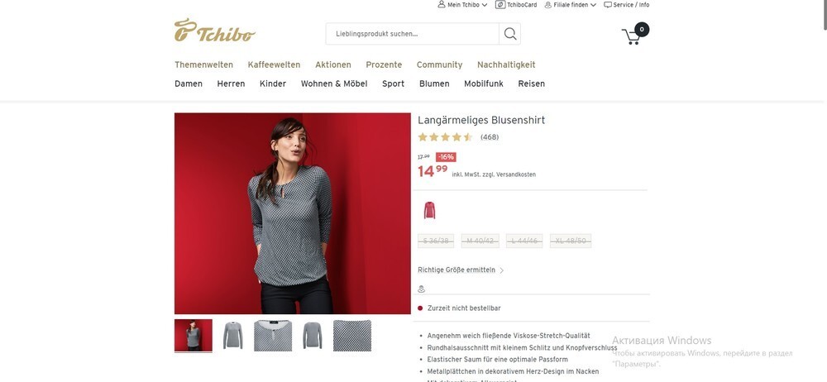This screenshot has height=382, width=827.
Task: Click the TchiboCard icon
Action: pyautogui.click(x=500, y=5)
